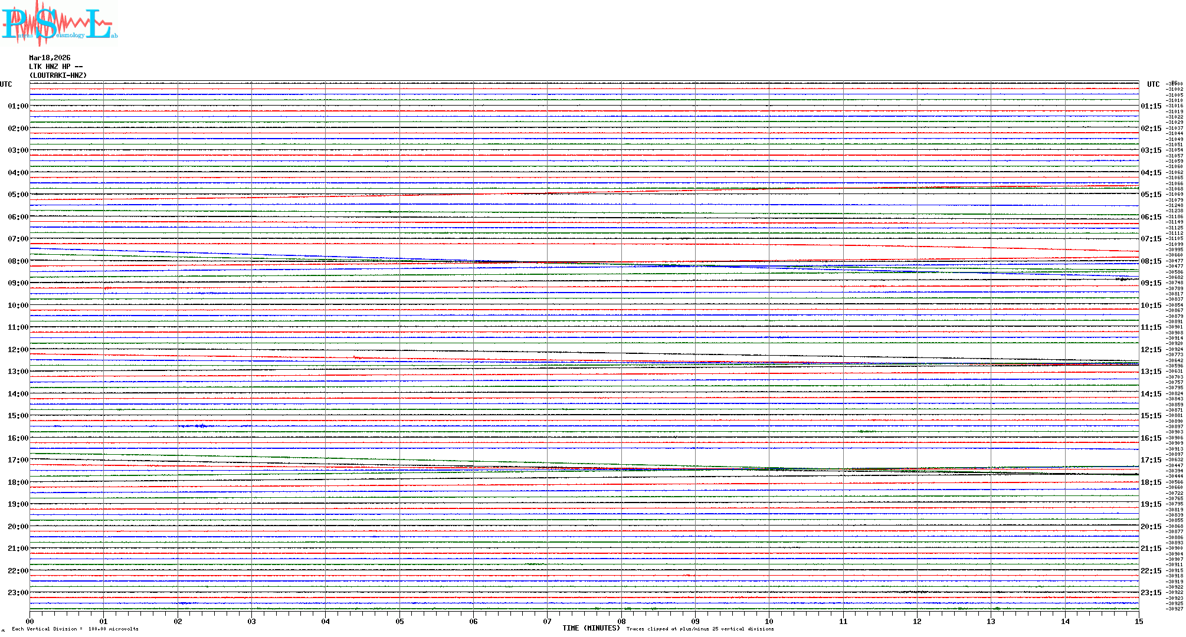The width and height of the screenshot is (1186, 637).
Task: Click the Each Vertical Division footnote
Action: 75,629
